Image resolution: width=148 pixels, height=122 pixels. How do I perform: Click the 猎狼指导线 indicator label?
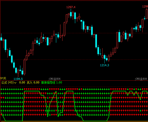pos(48,82)
